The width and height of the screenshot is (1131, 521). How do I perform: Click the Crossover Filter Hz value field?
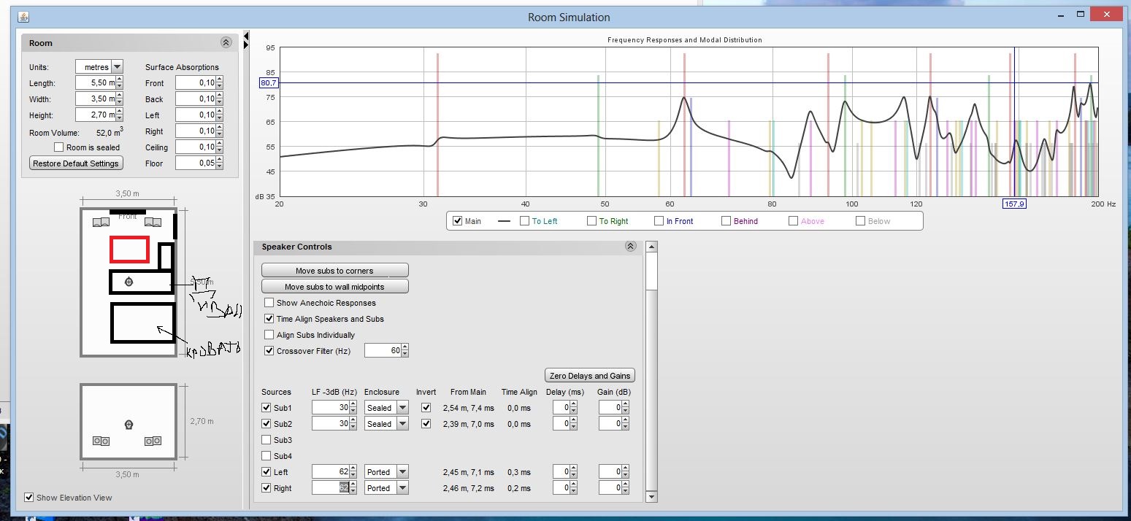[383, 351]
